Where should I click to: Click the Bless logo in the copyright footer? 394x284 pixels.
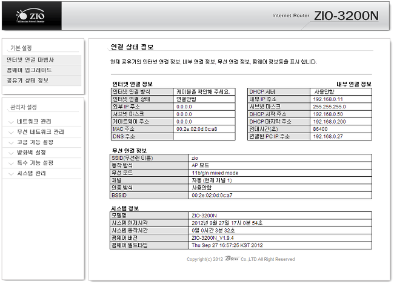232,259
